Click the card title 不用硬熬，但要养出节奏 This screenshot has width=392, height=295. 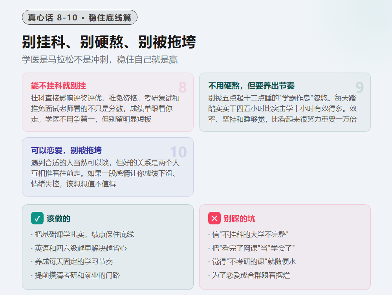[x=251, y=86]
